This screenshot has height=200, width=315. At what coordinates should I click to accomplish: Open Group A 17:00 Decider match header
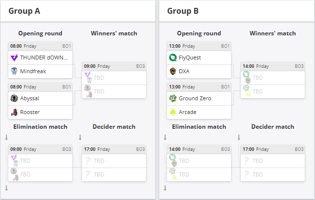click(114, 149)
